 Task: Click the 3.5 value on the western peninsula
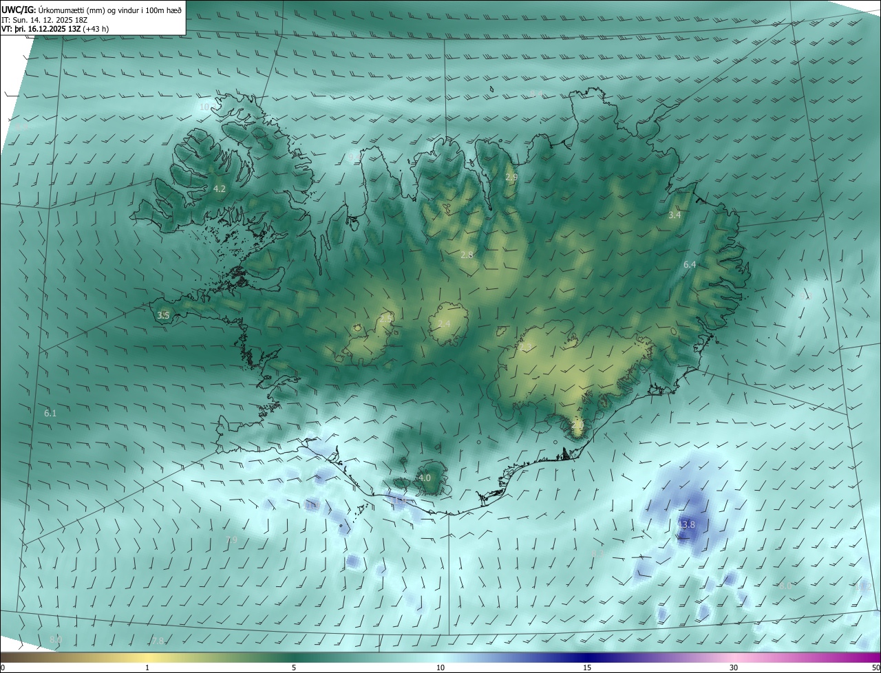[163, 316]
